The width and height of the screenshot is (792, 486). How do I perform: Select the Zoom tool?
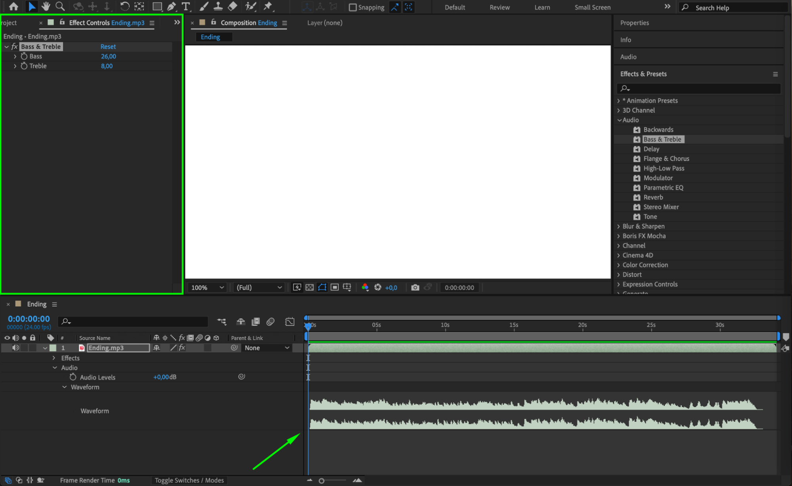coord(60,6)
